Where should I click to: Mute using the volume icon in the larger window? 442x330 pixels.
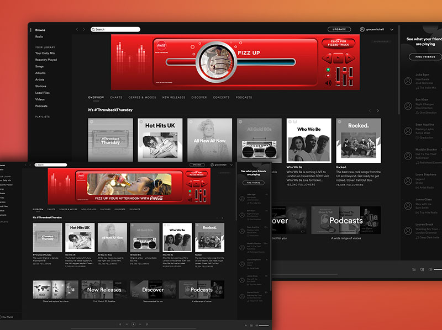click(x=430, y=269)
